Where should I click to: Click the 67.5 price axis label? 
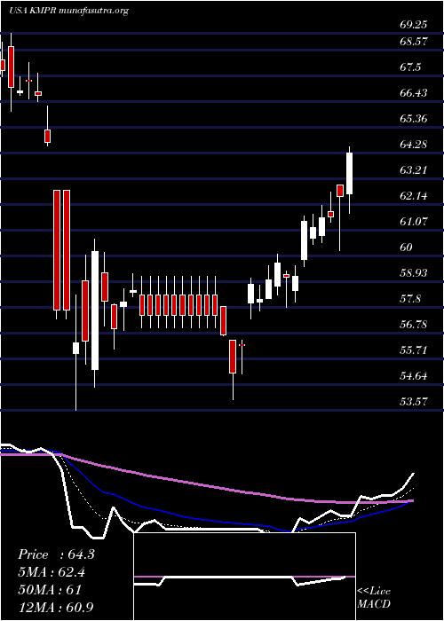(410, 67)
